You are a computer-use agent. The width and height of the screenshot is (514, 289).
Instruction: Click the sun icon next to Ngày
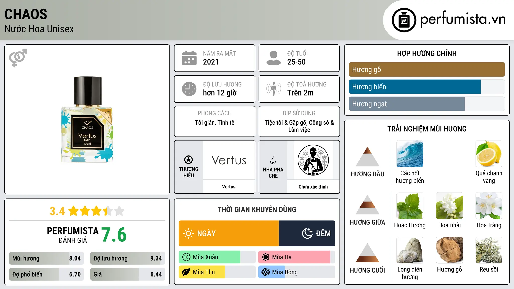[x=188, y=233]
